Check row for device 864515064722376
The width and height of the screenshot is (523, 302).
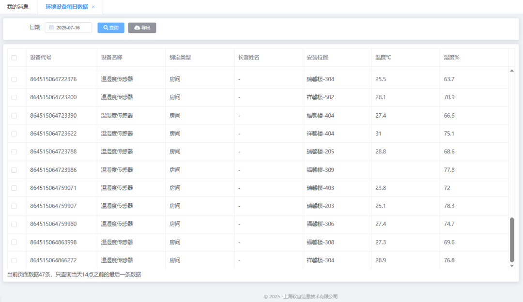pyautogui.click(x=14, y=79)
